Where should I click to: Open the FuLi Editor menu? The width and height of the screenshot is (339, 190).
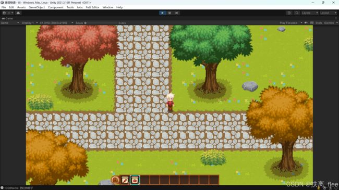tap(92, 7)
